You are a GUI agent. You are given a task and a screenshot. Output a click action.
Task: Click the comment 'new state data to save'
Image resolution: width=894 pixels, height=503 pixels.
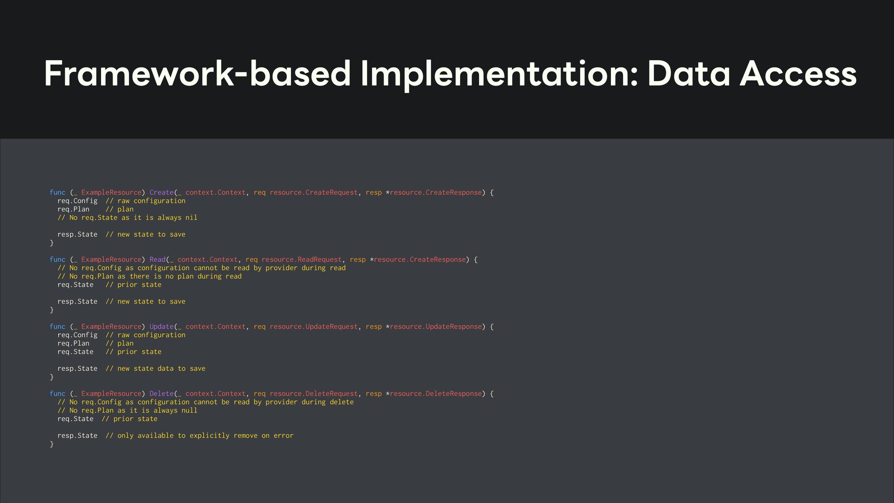pos(155,368)
